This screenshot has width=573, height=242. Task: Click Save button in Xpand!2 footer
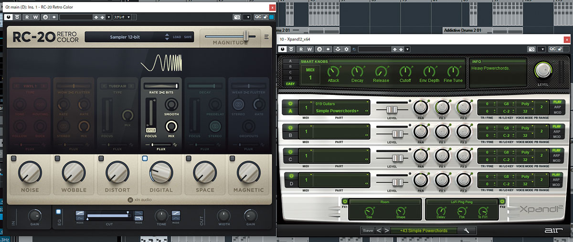368,231
